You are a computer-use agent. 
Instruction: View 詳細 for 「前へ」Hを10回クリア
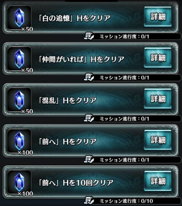[158, 181]
